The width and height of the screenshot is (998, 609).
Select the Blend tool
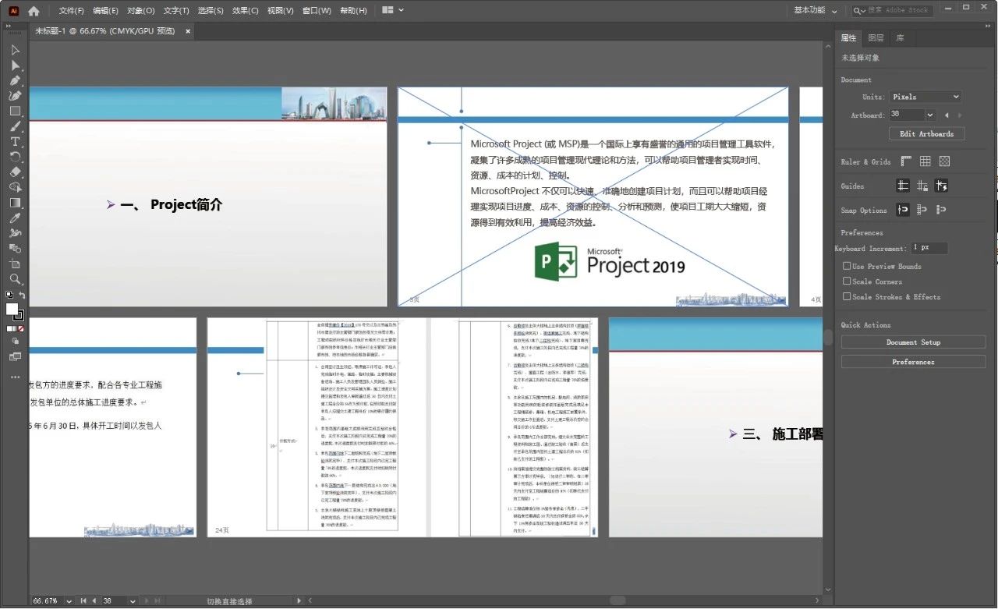tap(15, 248)
